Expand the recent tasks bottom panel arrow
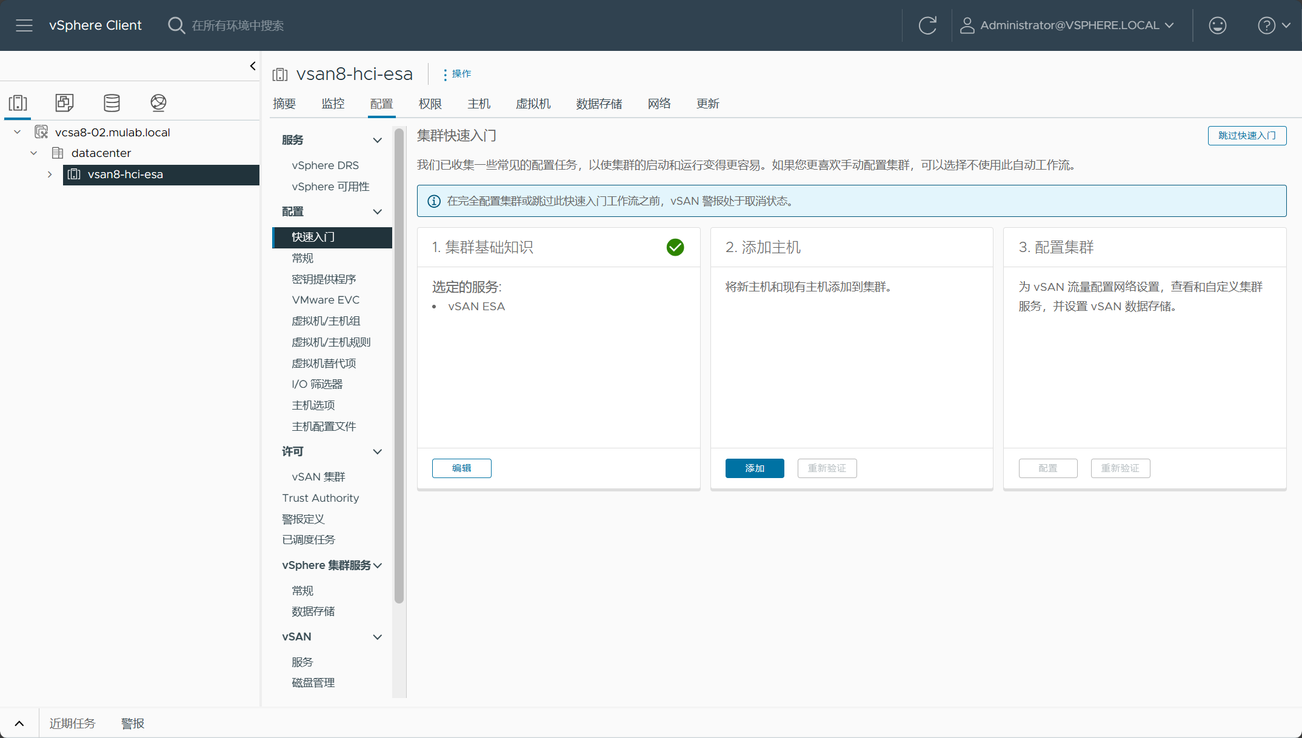 pyautogui.click(x=19, y=723)
